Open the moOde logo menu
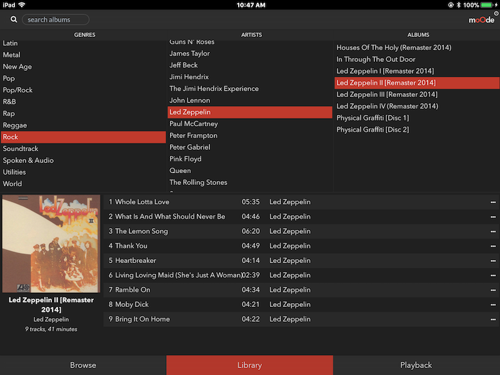 481,20
